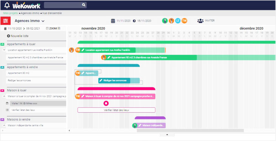Click the pink bell reminder marker
This screenshot has width=276, height=141.
106,103
